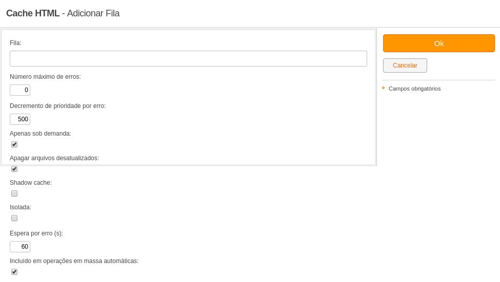Screen dimensions: 500x282
Task: Click the Número máximo de erros label
Action: click(x=45, y=77)
